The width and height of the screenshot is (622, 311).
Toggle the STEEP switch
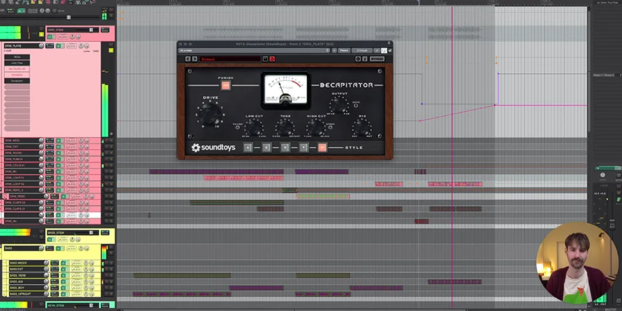[330, 127]
